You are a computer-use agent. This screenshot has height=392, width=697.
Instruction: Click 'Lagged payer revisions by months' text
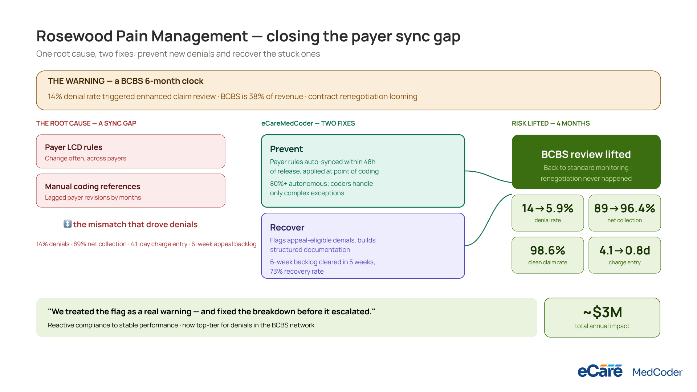[x=93, y=197]
